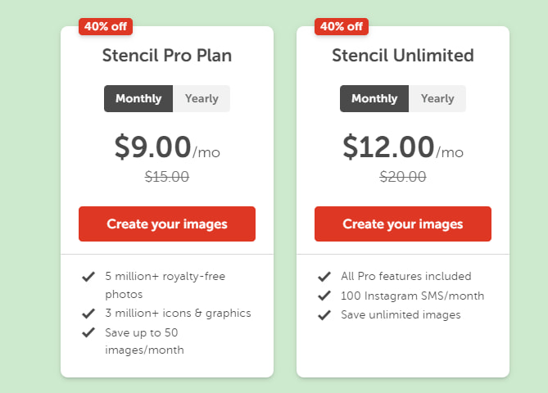Click checkmark beside 5 million+ royalty-free photos

click(x=88, y=277)
